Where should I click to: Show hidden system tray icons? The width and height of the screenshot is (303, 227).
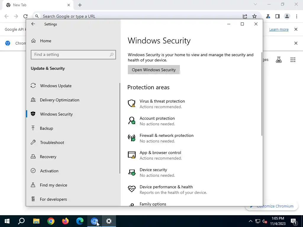(250, 221)
